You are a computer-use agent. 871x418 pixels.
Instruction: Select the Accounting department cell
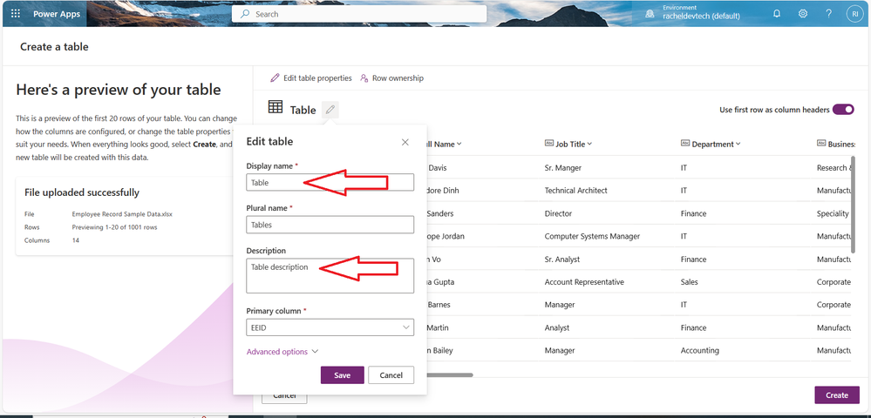(x=699, y=350)
